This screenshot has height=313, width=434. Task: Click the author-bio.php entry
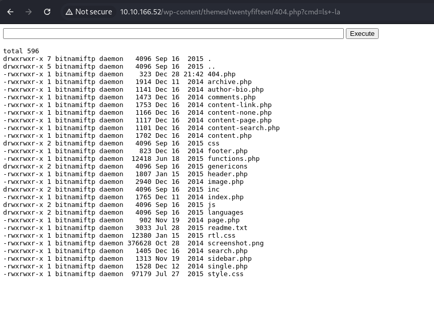click(235, 90)
